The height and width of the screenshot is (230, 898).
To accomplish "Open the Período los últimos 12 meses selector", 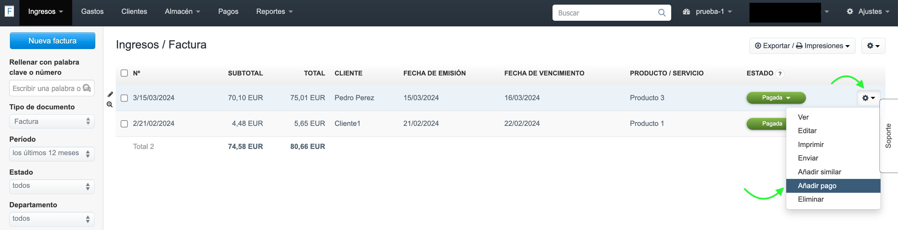I will (52, 153).
